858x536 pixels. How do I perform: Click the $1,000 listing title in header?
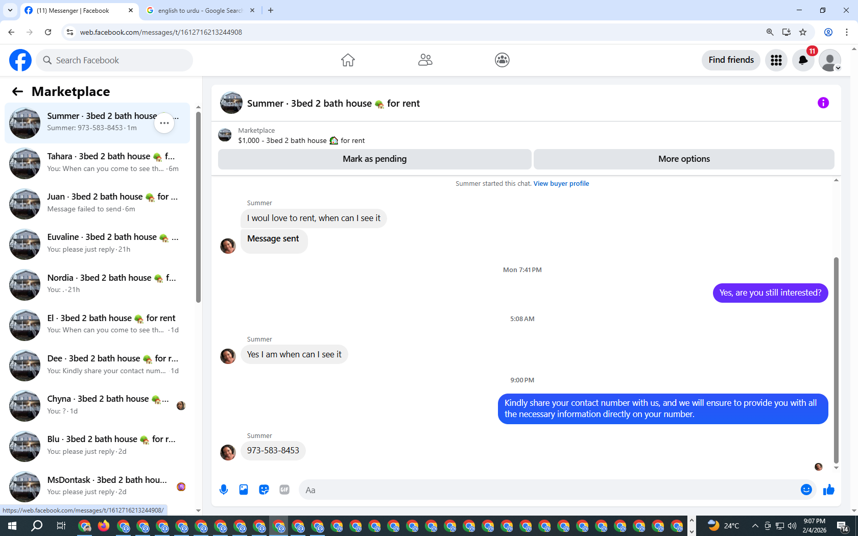(301, 140)
